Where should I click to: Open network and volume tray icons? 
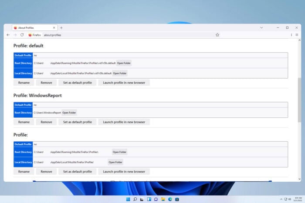(288, 199)
